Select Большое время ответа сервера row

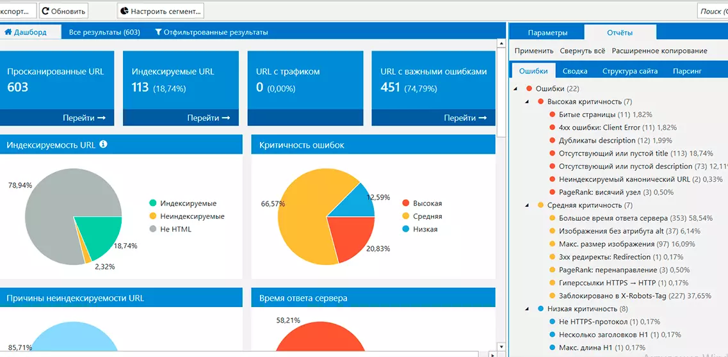click(631, 218)
